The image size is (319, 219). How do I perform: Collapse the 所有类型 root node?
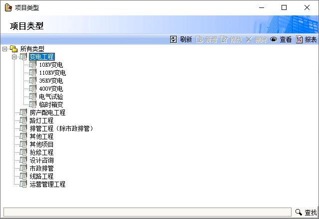(x=5, y=49)
